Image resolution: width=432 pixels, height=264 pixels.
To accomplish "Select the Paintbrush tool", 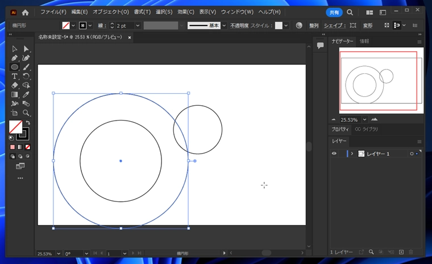I will click(26, 67).
